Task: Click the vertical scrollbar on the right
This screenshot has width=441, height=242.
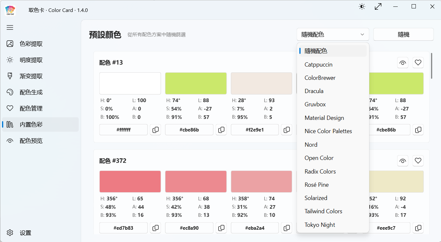Action: click(432, 68)
